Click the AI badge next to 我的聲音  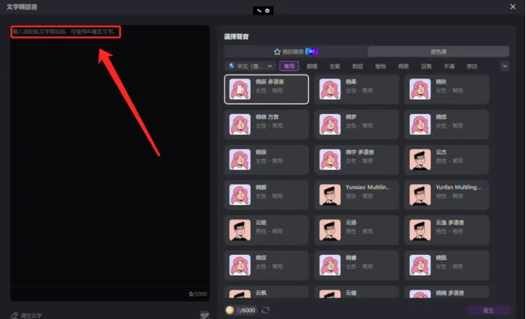click(x=312, y=51)
